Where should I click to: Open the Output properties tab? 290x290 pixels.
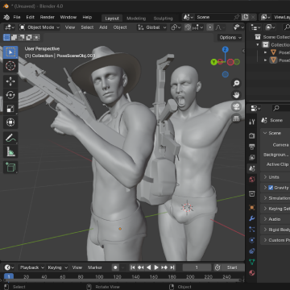coord(251,147)
